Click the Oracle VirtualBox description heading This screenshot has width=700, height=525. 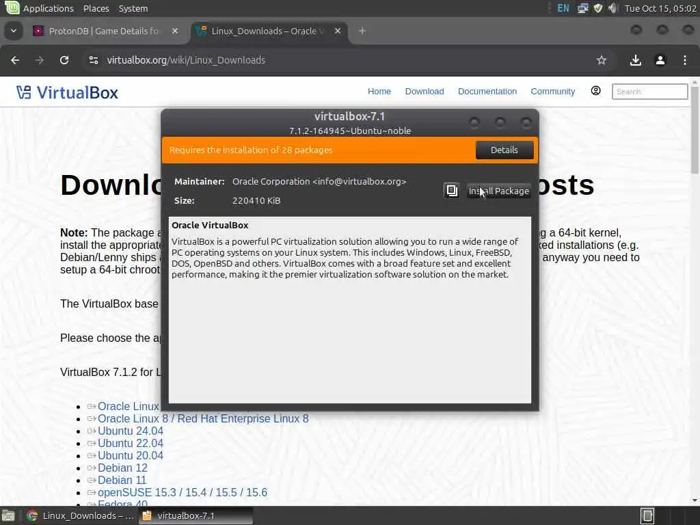[x=210, y=226]
